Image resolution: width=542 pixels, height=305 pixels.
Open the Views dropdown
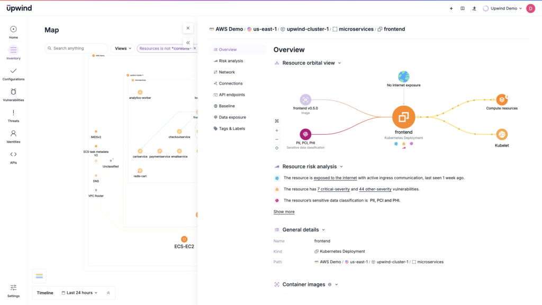[123, 48]
